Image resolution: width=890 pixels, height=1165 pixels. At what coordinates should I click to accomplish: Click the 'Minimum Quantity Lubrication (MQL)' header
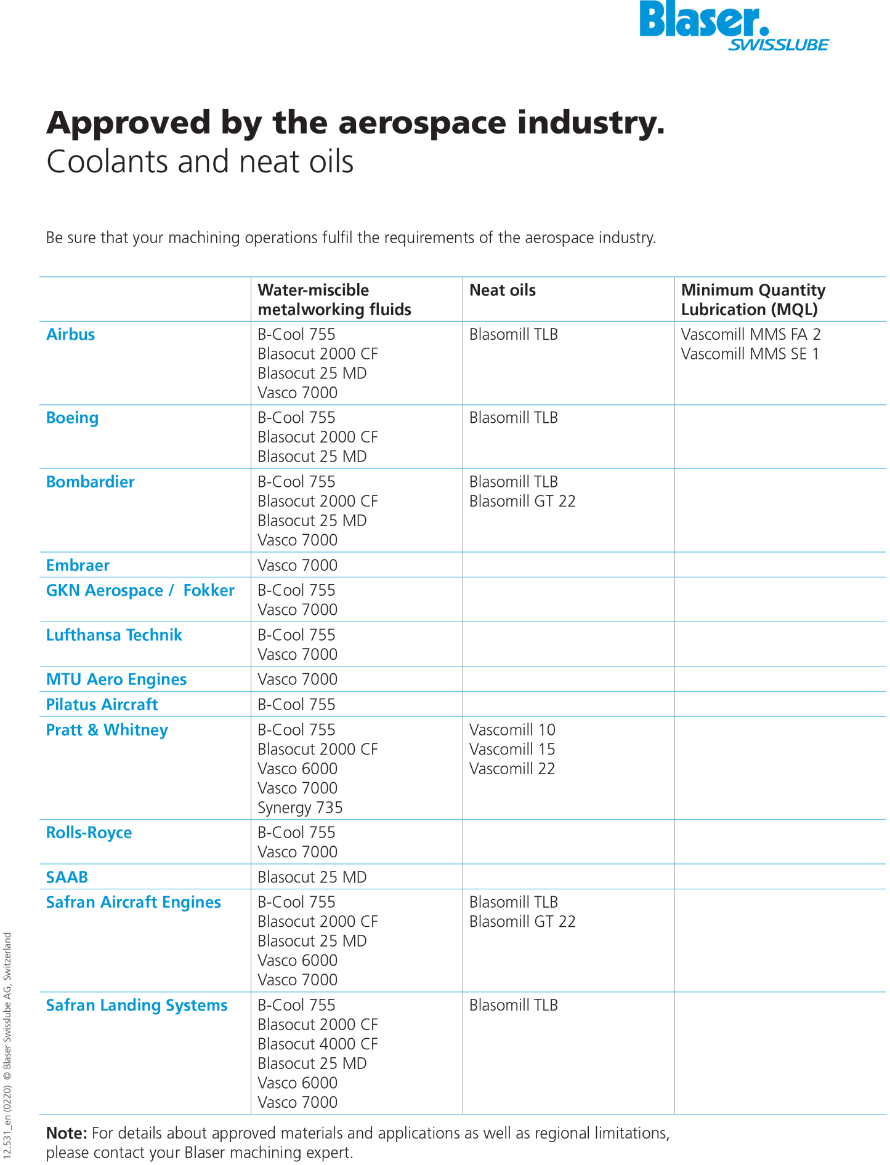tap(753, 300)
